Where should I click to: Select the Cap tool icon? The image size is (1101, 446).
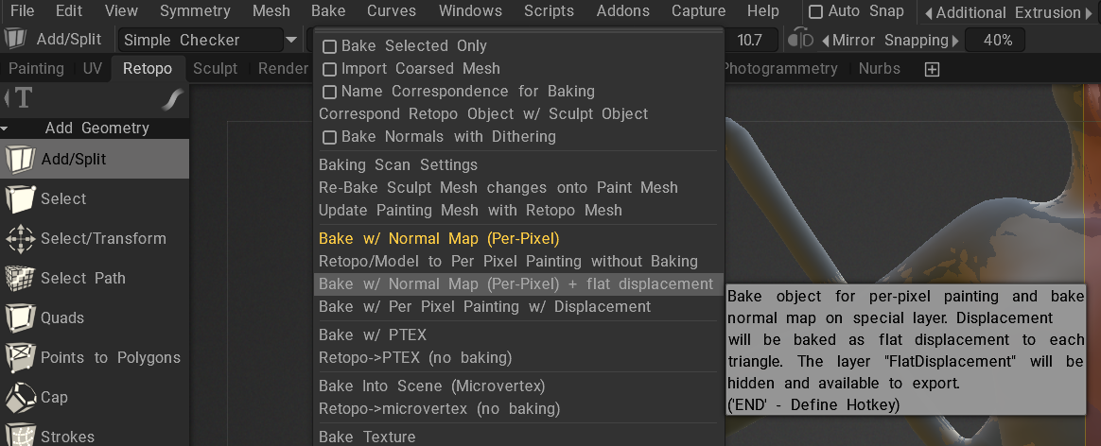pos(20,398)
